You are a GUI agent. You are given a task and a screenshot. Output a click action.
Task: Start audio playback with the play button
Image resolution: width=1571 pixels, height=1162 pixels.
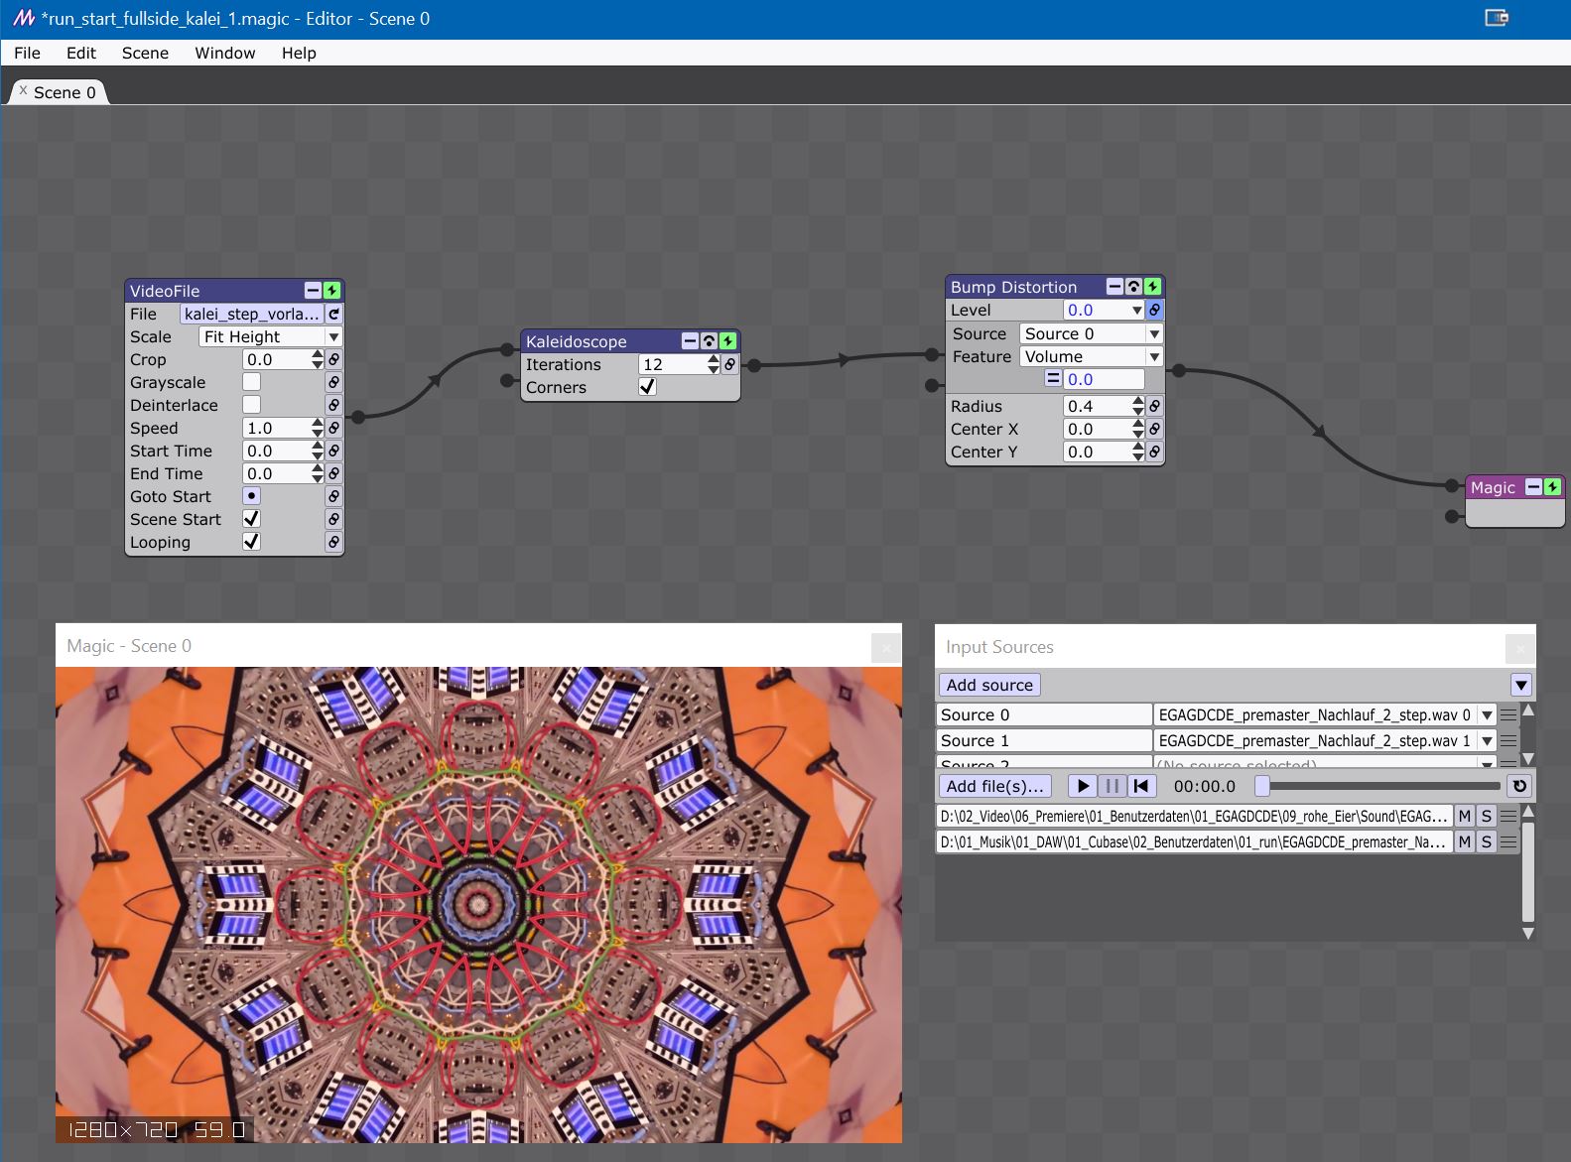[x=1083, y=786]
